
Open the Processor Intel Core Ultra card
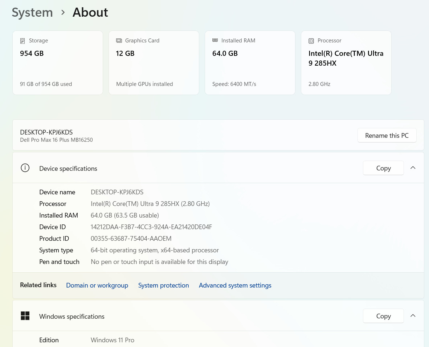pyautogui.click(x=346, y=63)
